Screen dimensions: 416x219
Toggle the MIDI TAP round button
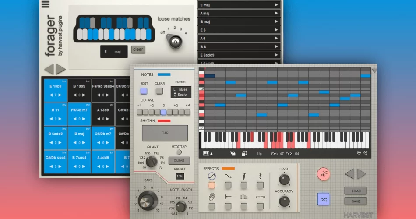(180, 152)
